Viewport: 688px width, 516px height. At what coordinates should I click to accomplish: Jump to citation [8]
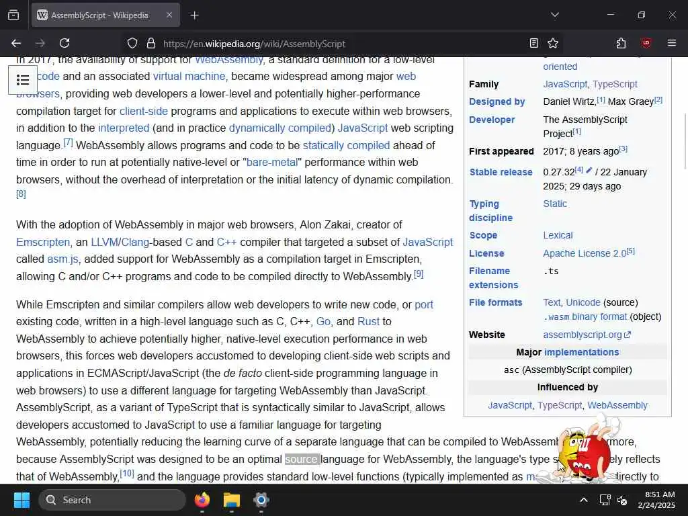click(21, 193)
